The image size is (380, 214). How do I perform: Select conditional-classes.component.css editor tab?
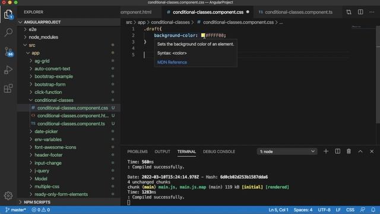coord(208,12)
